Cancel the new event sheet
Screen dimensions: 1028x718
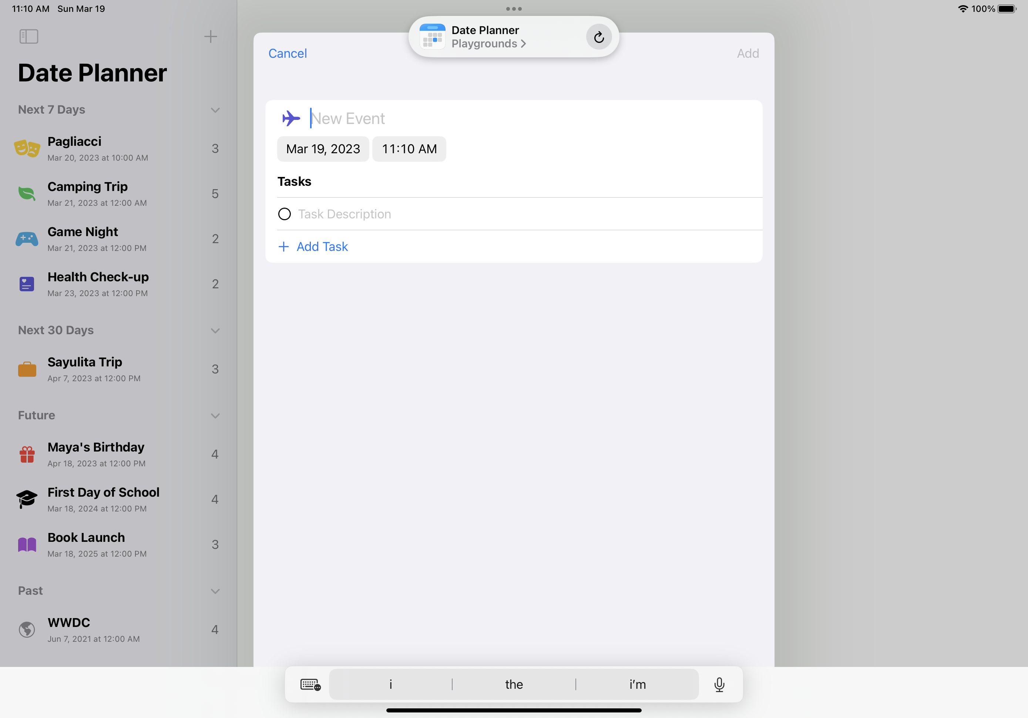tap(288, 53)
